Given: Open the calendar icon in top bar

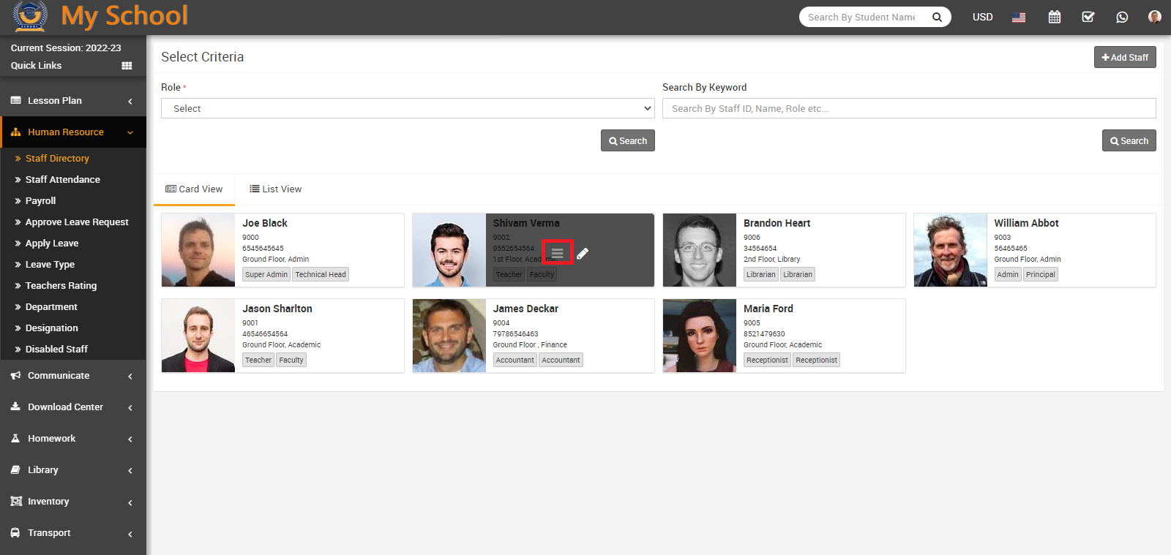Looking at the screenshot, I should coord(1054,17).
